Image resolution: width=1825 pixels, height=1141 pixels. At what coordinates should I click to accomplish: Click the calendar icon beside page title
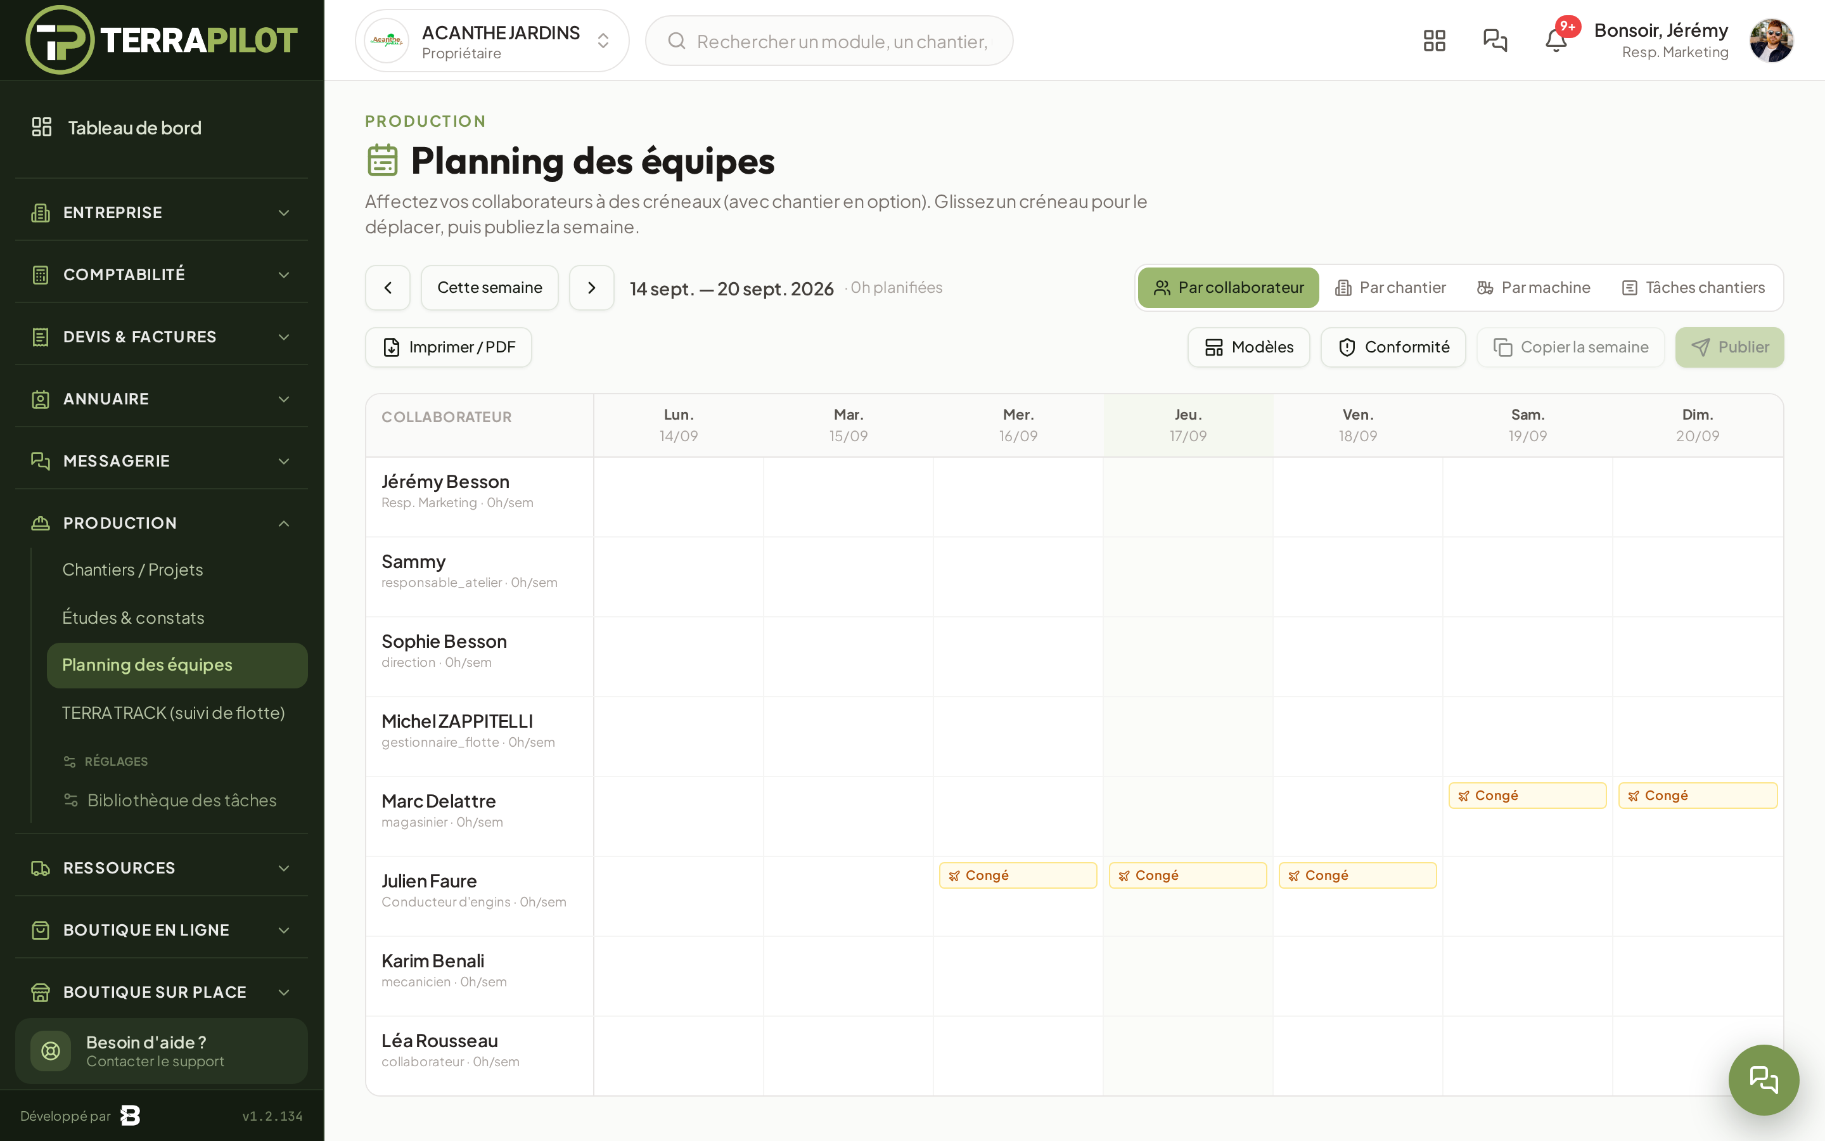[382, 160]
